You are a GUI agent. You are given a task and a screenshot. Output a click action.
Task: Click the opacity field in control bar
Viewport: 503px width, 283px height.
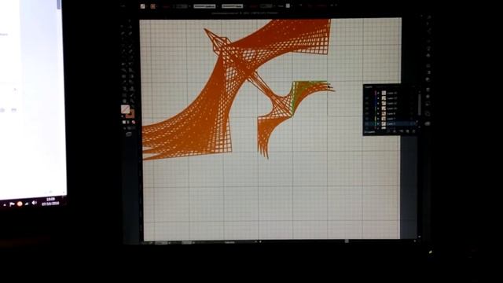click(x=266, y=6)
